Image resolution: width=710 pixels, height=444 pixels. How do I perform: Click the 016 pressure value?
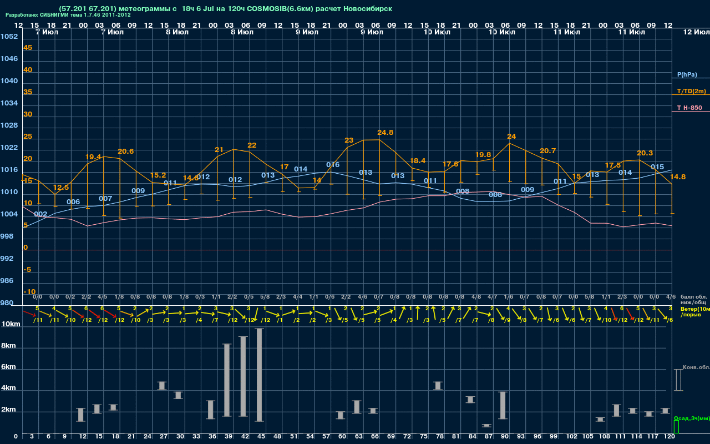click(x=333, y=165)
